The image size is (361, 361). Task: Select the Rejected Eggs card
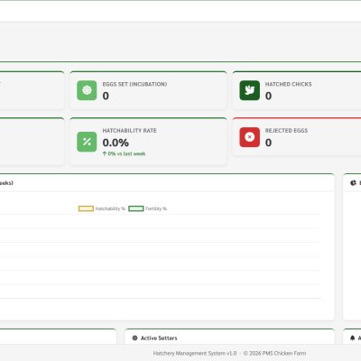tap(298, 137)
